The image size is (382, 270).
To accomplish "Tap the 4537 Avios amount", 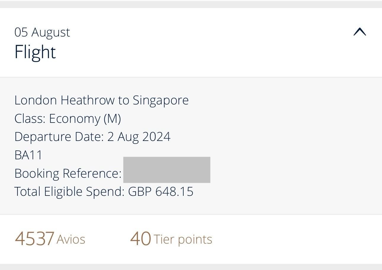I will (34, 239).
